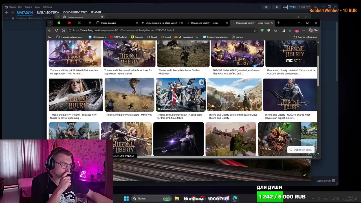Open 'Throne and Liberty Beta confirmada' image
Image resolution: width=361 pixels, height=203 pixels.
(x=234, y=95)
